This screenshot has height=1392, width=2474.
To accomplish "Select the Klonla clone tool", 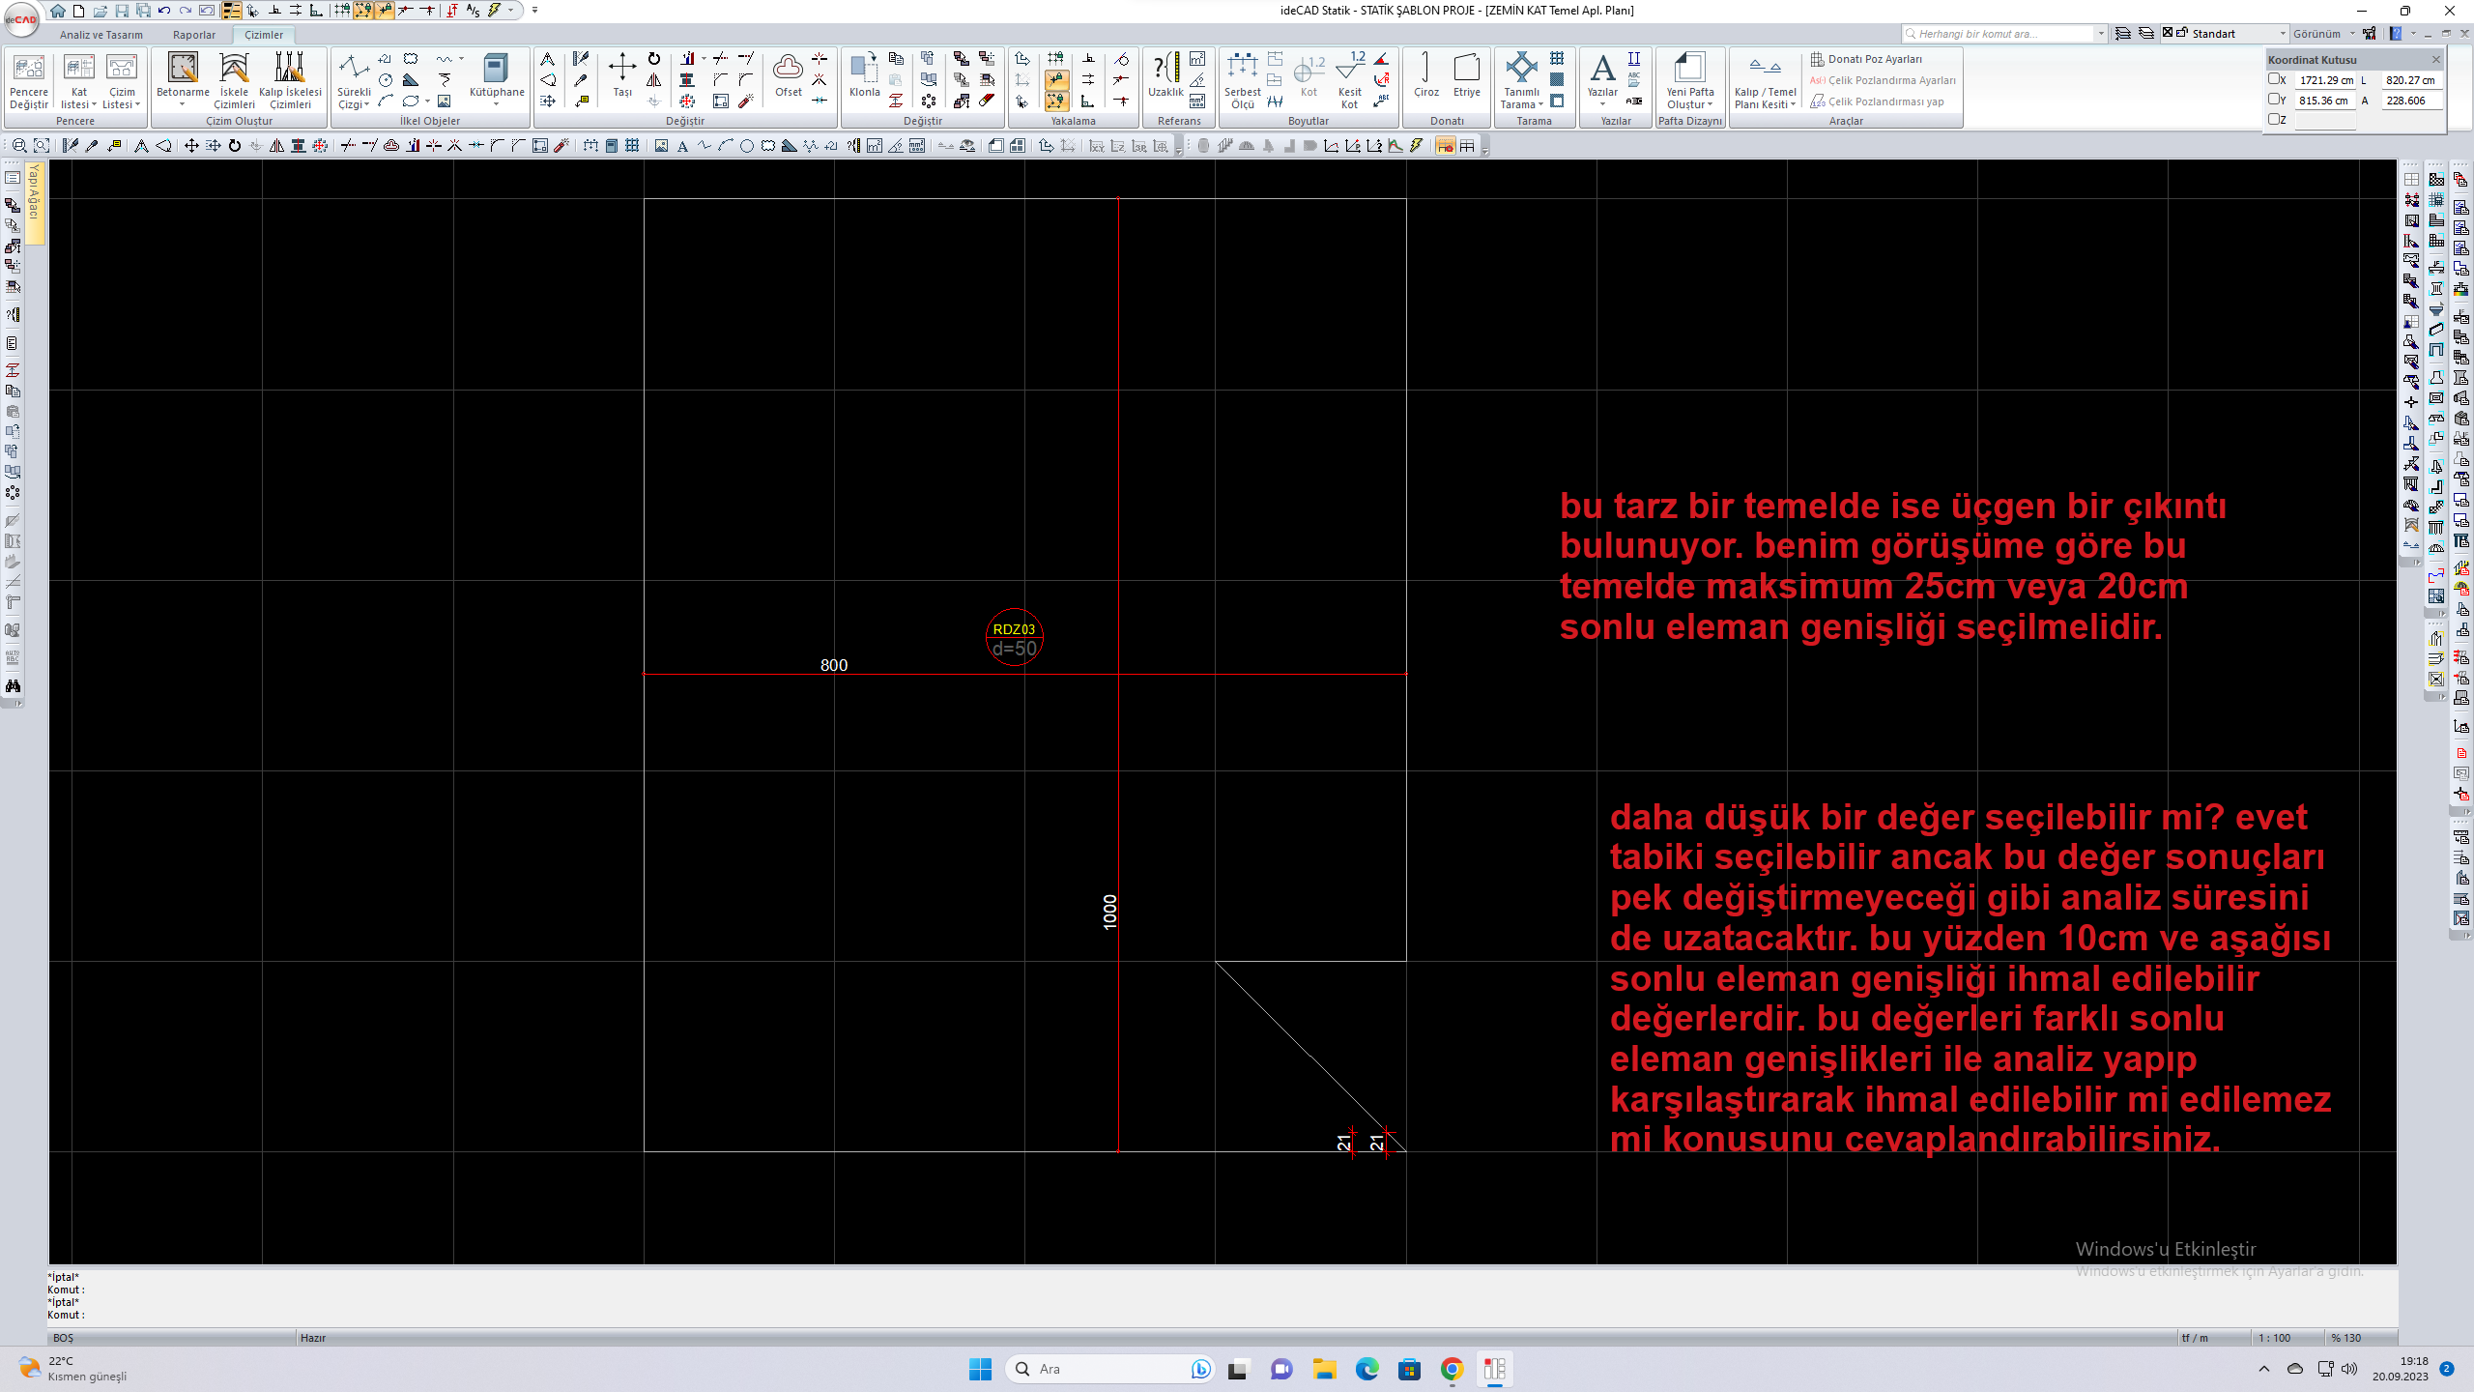I will 864,75.
